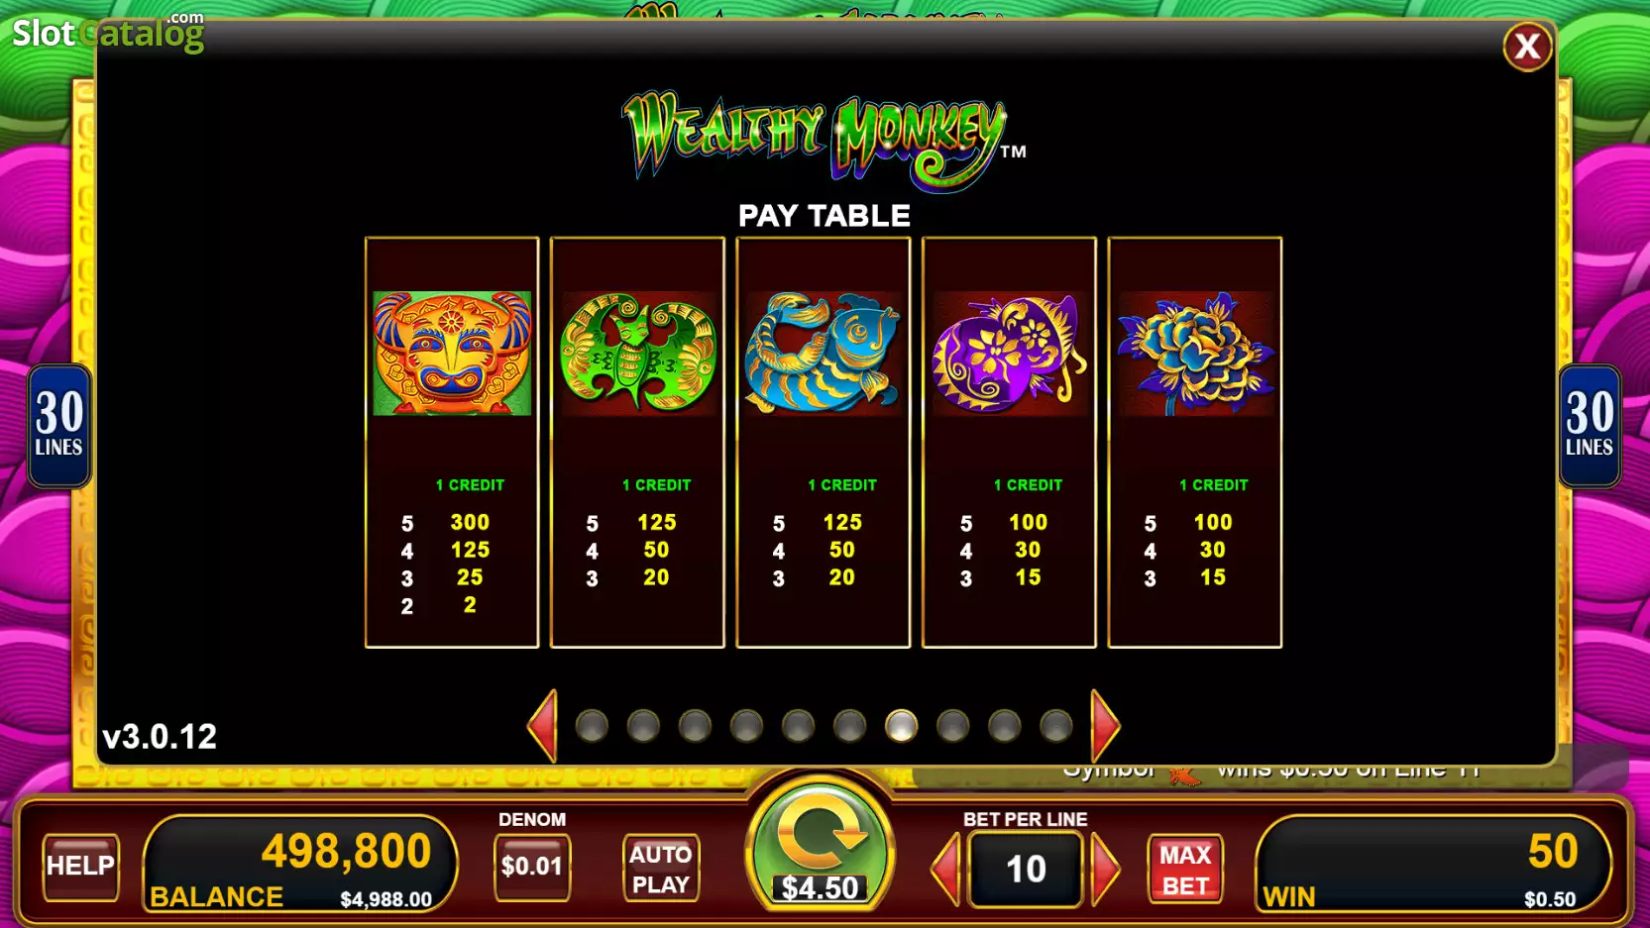Increase bet per line with right arrow
This screenshot has height=928, width=1650.
tap(1105, 870)
